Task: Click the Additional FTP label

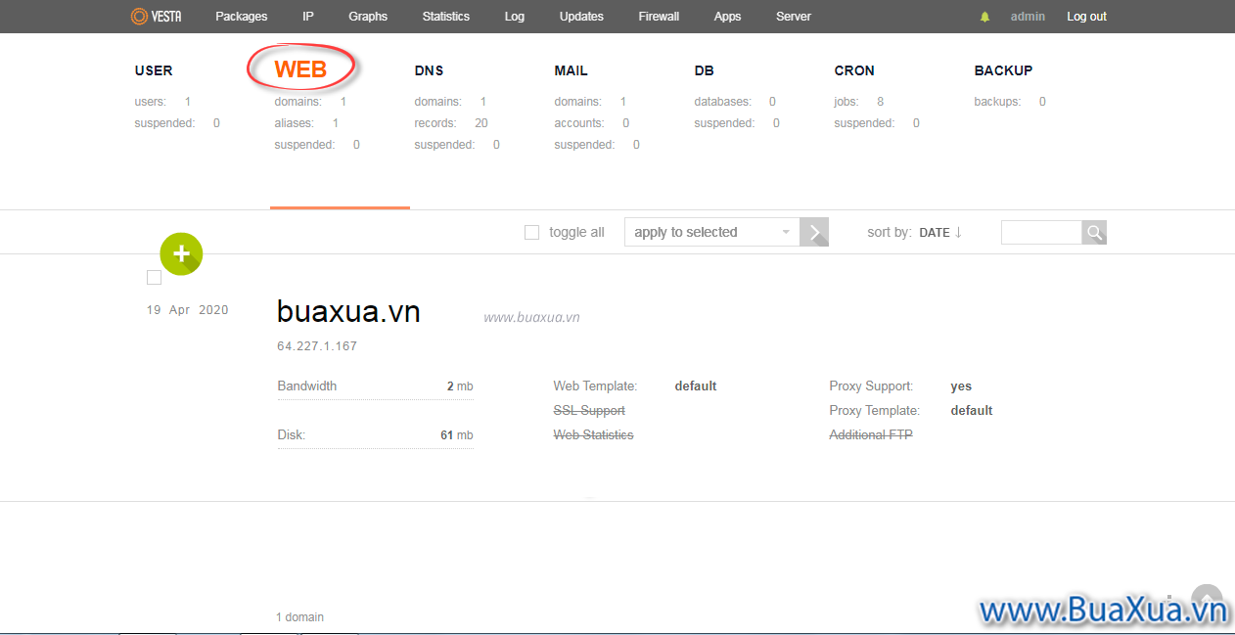Action: tap(871, 434)
